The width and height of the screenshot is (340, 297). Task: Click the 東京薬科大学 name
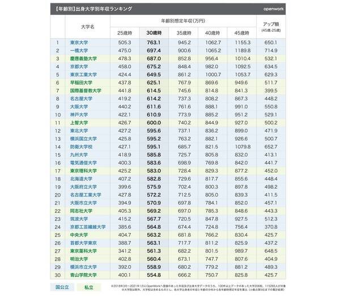[x=83, y=251]
